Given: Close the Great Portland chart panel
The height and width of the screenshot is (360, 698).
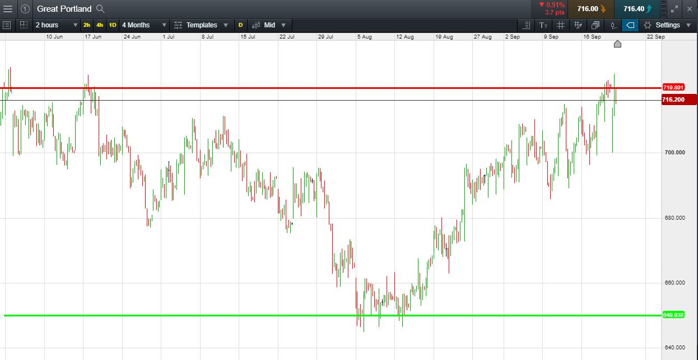Looking at the screenshot, I should click(690, 9).
